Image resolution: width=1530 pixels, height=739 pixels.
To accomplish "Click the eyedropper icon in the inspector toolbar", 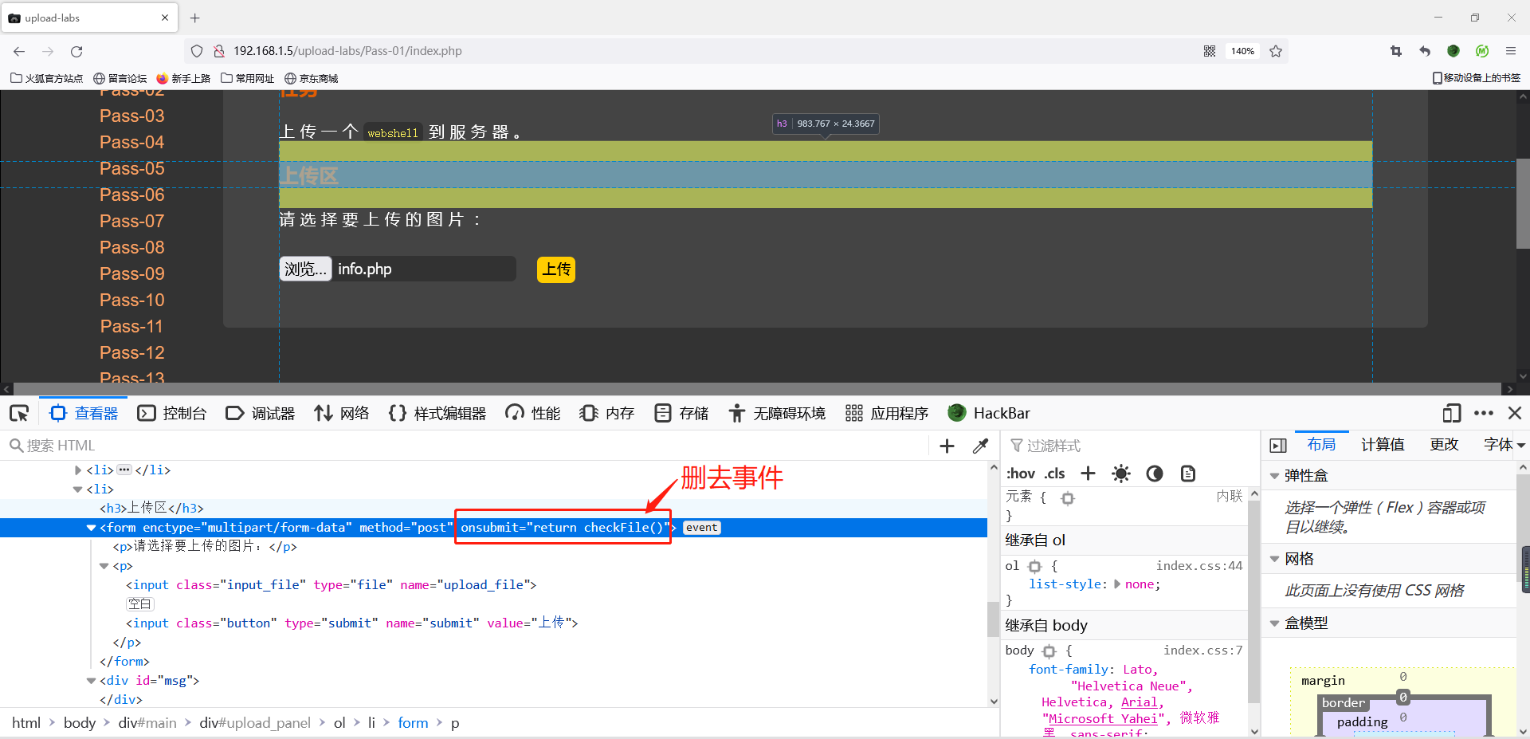I will 980,446.
